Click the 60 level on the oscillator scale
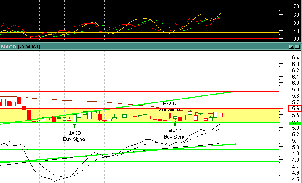Screen dimensions: 302x183 (x=296, y=15)
